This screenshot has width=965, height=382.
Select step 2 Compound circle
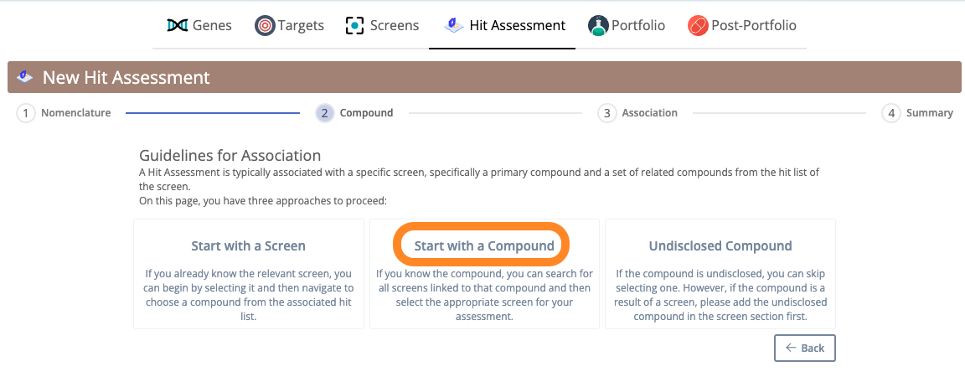[x=325, y=113]
